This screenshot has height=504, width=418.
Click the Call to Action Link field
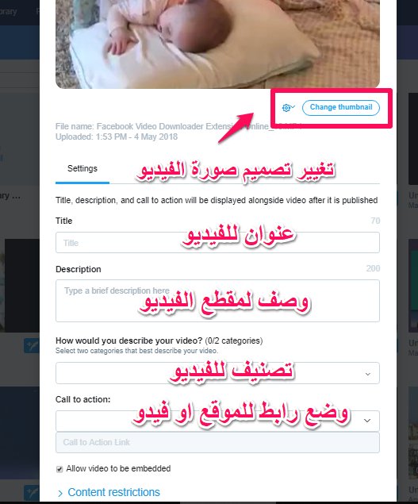coord(217,443)
